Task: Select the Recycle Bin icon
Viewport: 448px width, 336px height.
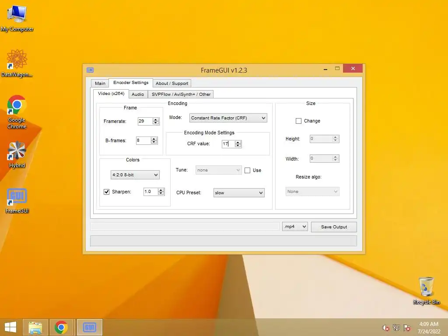Action: (x=426, y=290)
